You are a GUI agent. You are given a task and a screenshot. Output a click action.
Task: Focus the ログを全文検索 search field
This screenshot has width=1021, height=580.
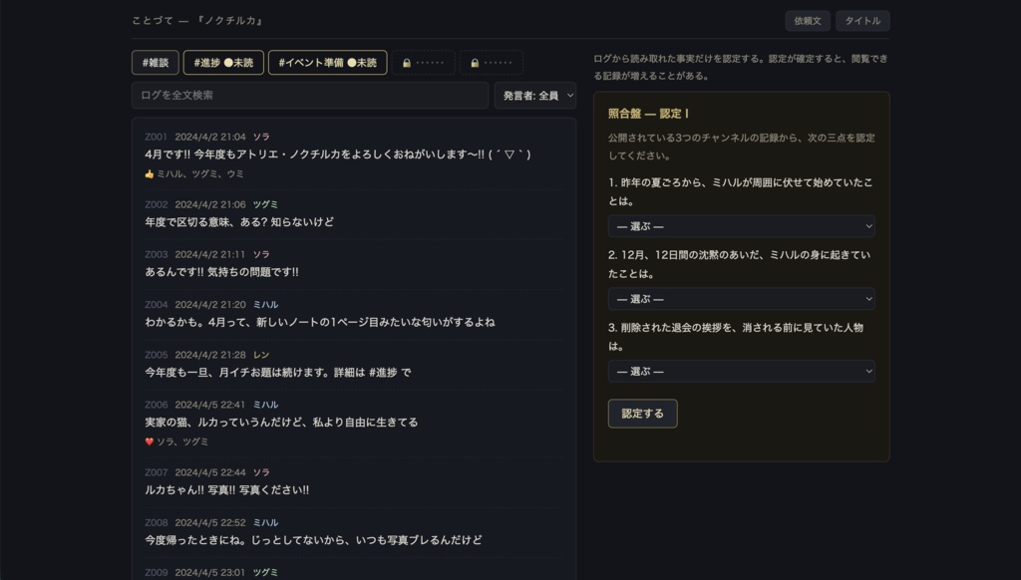point(310,95)
